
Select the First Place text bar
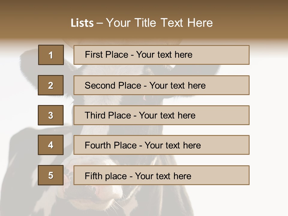coord(161,55)
